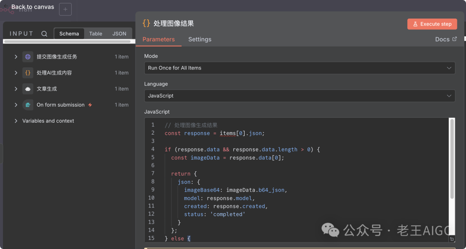Click line 9 imageBase64 property
Image resolution: width=466 pixels, height=249 pixels.
click(x=236, y=190)
